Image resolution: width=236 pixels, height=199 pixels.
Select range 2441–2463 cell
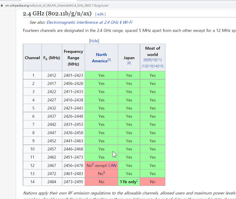pos(73,141)
